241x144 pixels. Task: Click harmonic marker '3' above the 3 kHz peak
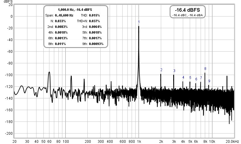point(174,71)
